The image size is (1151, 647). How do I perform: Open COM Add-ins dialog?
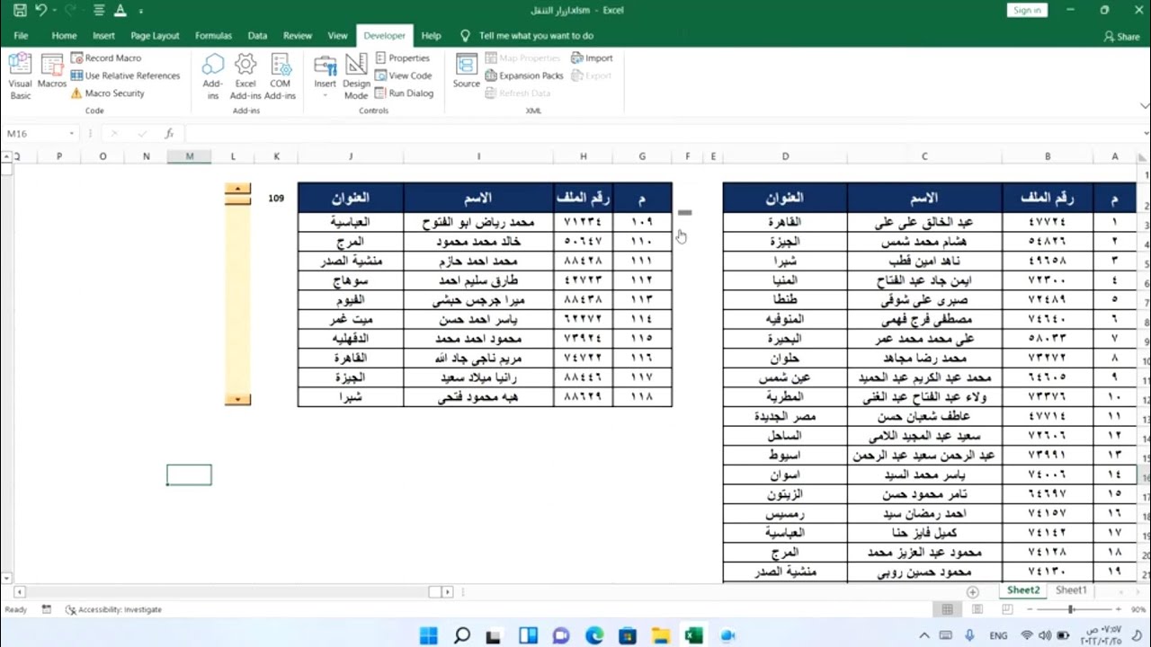280,76
